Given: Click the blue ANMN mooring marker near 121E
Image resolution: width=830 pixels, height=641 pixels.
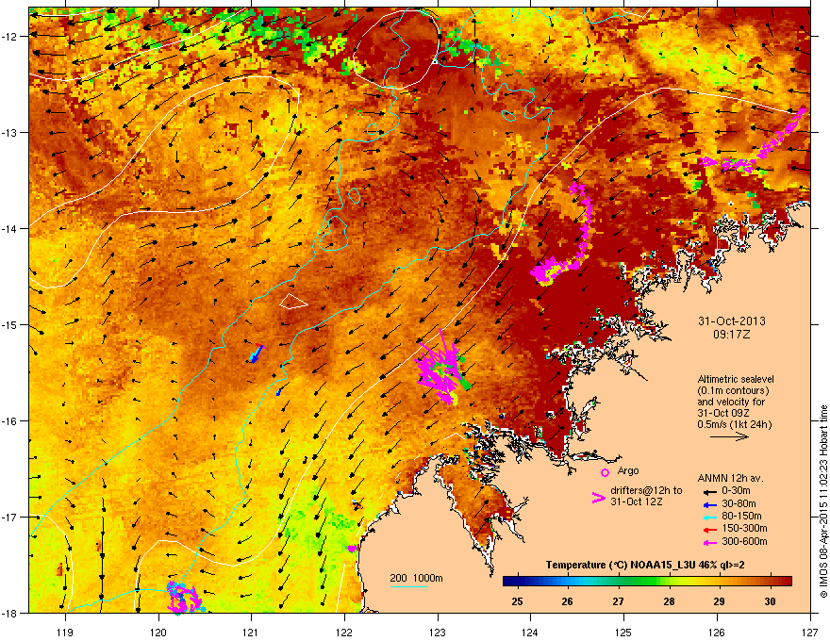Looking at the screenshot, I should (x=257, y=353).
